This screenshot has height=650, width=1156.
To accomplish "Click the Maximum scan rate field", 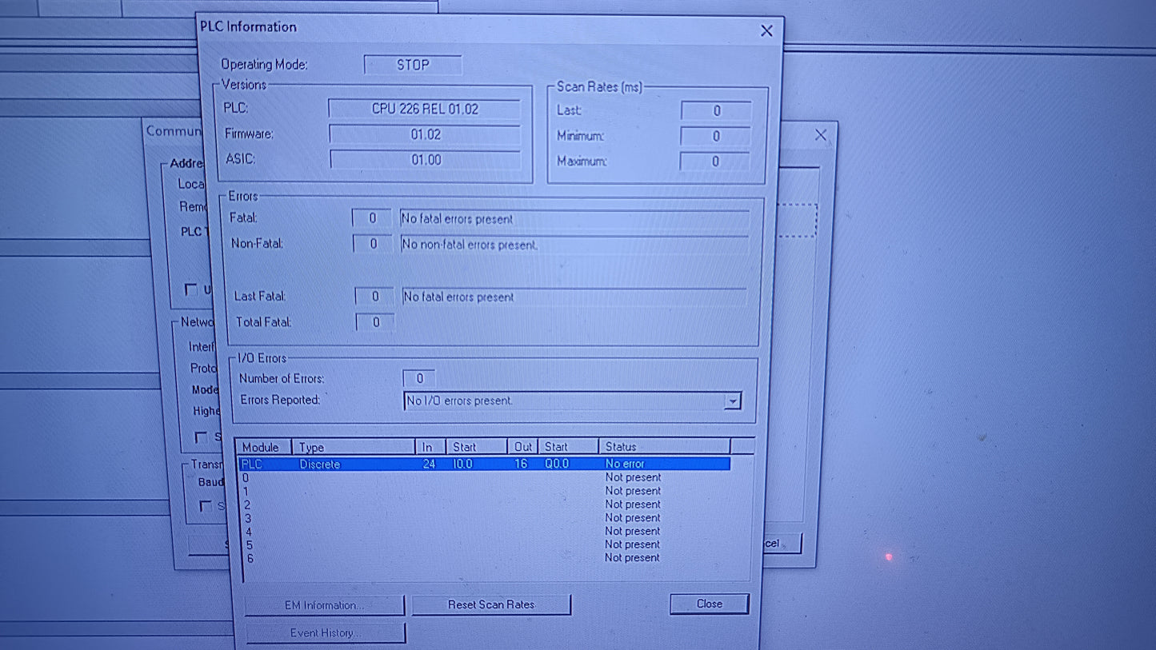I will [x=715, y=161].
